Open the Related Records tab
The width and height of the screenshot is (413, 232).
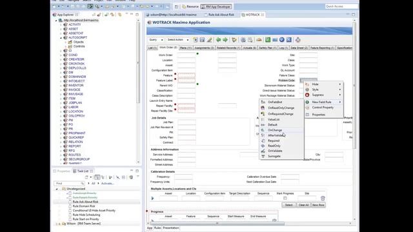[228, 48]
